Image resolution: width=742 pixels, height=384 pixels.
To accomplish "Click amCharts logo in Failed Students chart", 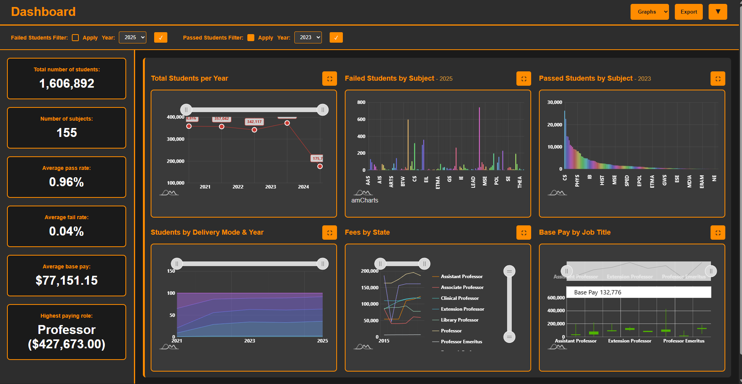I will (x=363, y=193).
